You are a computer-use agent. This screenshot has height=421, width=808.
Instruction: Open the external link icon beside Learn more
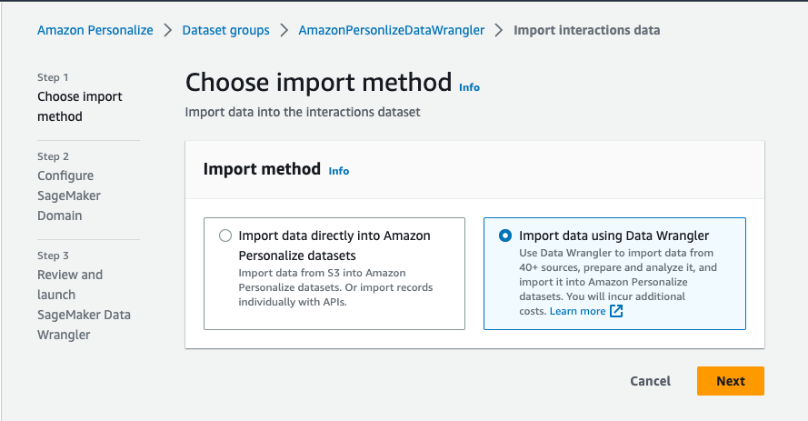pyautogui.click(x=616, y=311)
